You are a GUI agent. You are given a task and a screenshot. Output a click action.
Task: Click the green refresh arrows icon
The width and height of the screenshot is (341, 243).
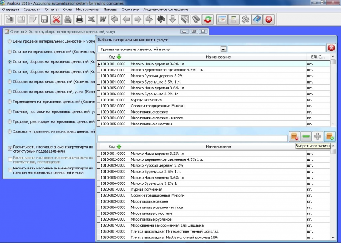click(208, 19)
